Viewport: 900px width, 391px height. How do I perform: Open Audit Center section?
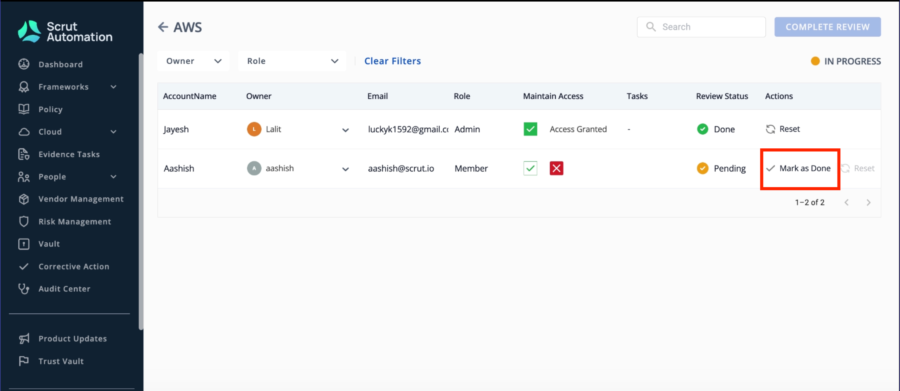point(64,289)
